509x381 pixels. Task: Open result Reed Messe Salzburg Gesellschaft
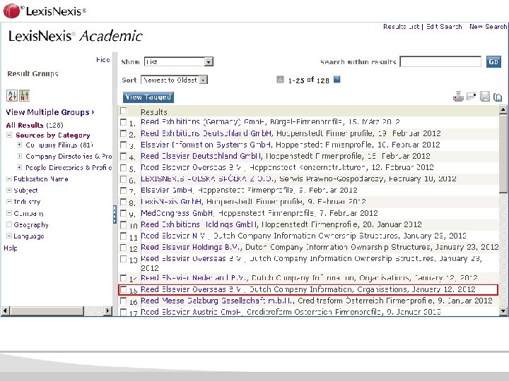(217, 301)
